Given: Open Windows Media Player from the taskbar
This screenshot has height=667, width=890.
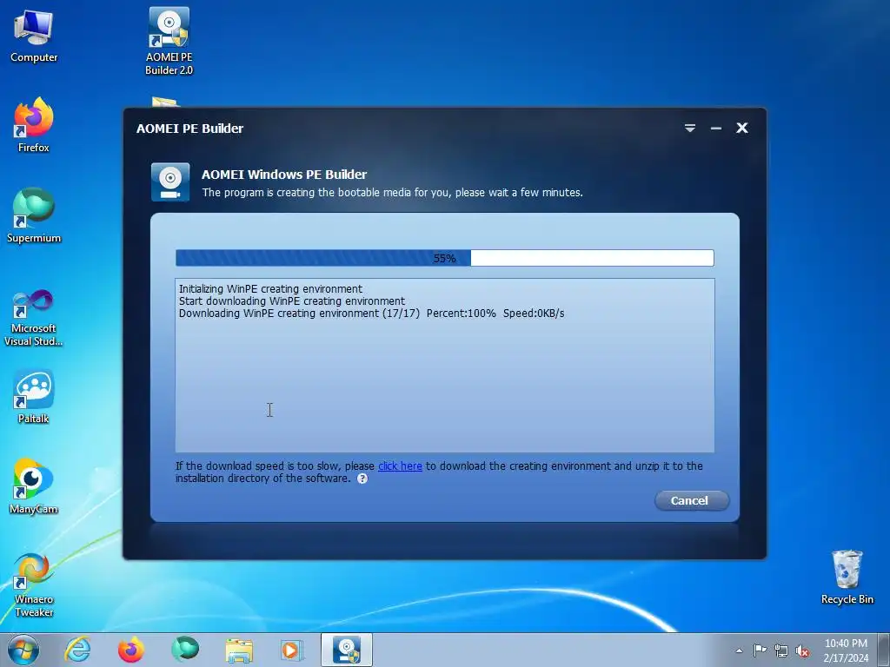Looking at the screenshot, I should point(292,650).
